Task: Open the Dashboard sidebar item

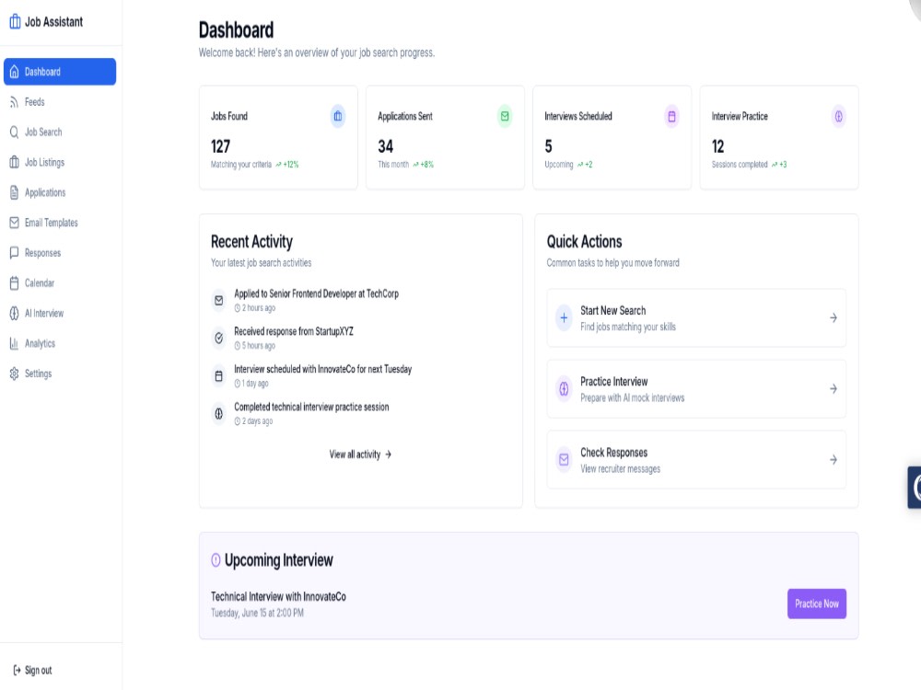Action: pos(60,72)
